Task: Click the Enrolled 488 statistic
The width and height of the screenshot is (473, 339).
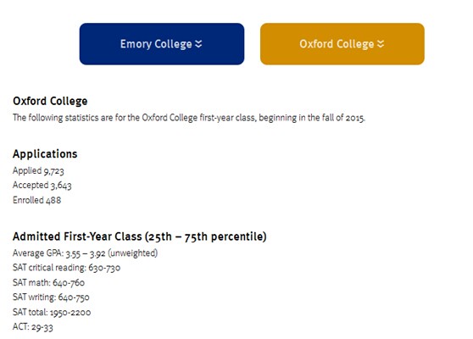Action: [x=36, y=200]
